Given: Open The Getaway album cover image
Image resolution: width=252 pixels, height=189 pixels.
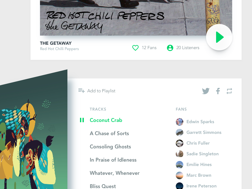Looking at the screenshot, I should pos(136,18).
